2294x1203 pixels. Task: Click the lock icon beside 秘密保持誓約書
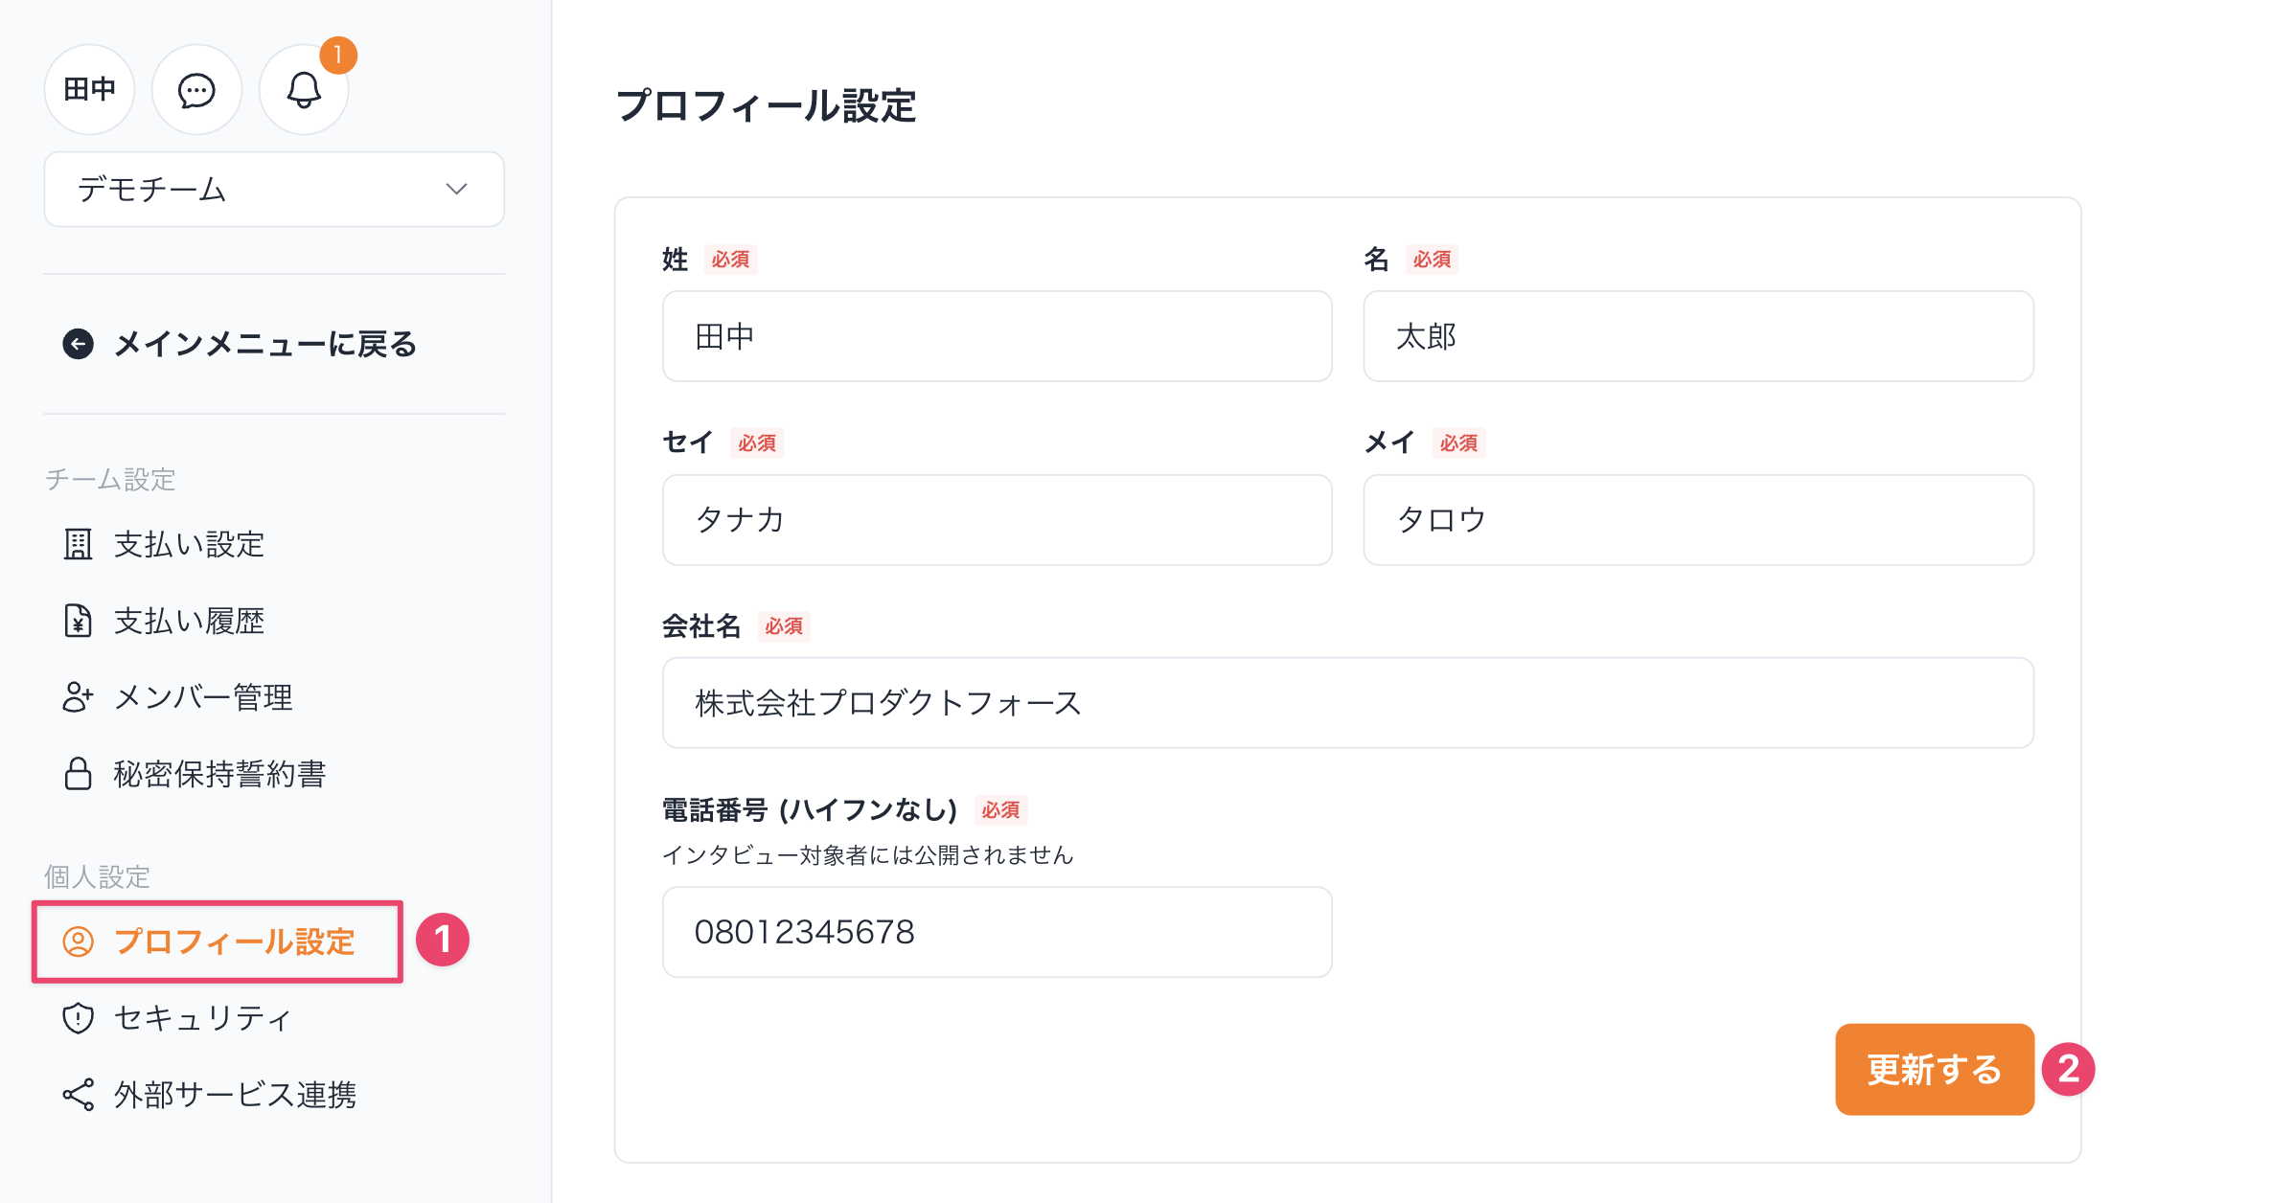[x=79, y=774]
